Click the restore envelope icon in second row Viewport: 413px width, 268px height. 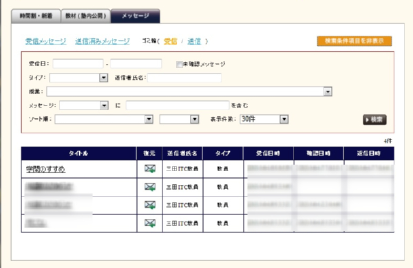[150, 187]
